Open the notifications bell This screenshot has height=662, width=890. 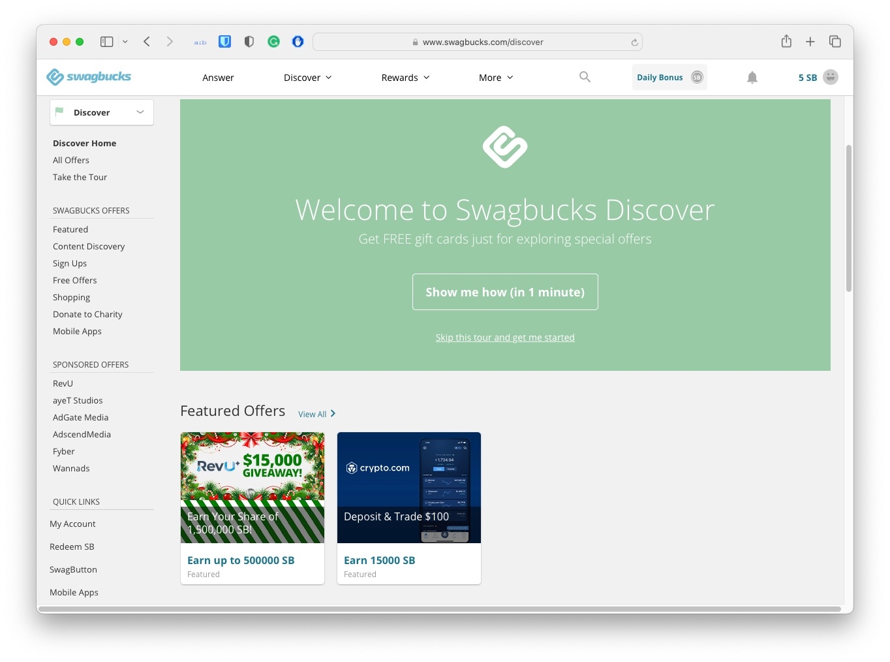coord(752,77)
